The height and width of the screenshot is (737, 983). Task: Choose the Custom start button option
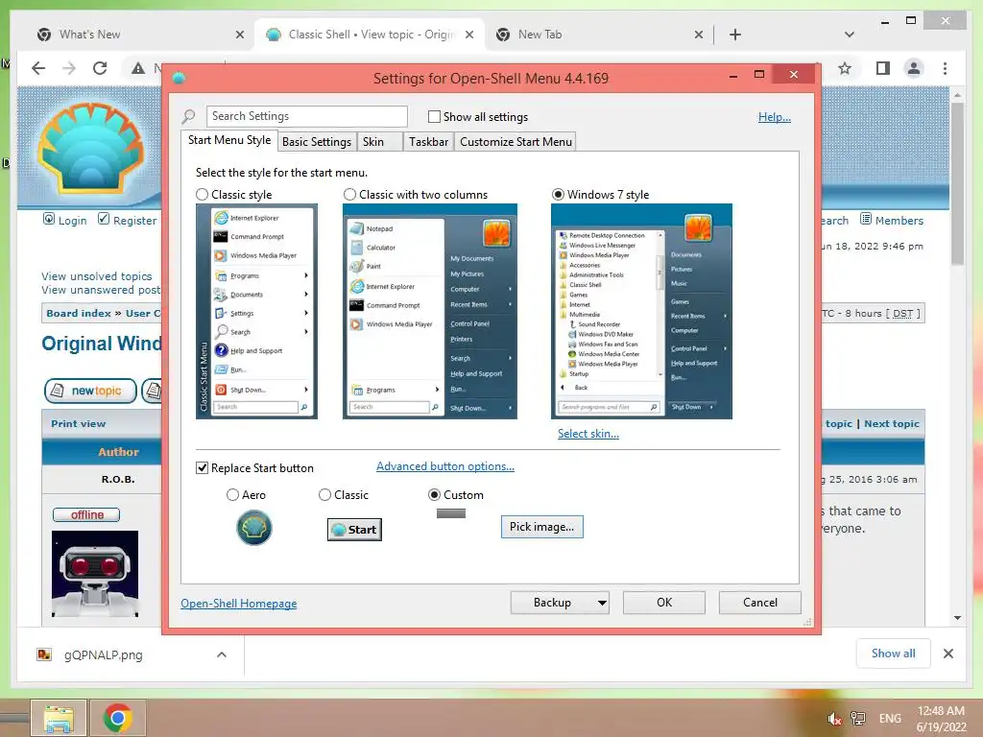pos(434,495)
